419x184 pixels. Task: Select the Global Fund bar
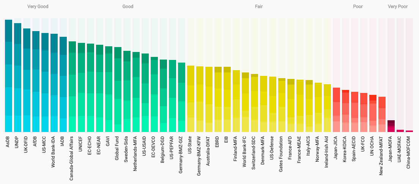(x=118, y=90)
